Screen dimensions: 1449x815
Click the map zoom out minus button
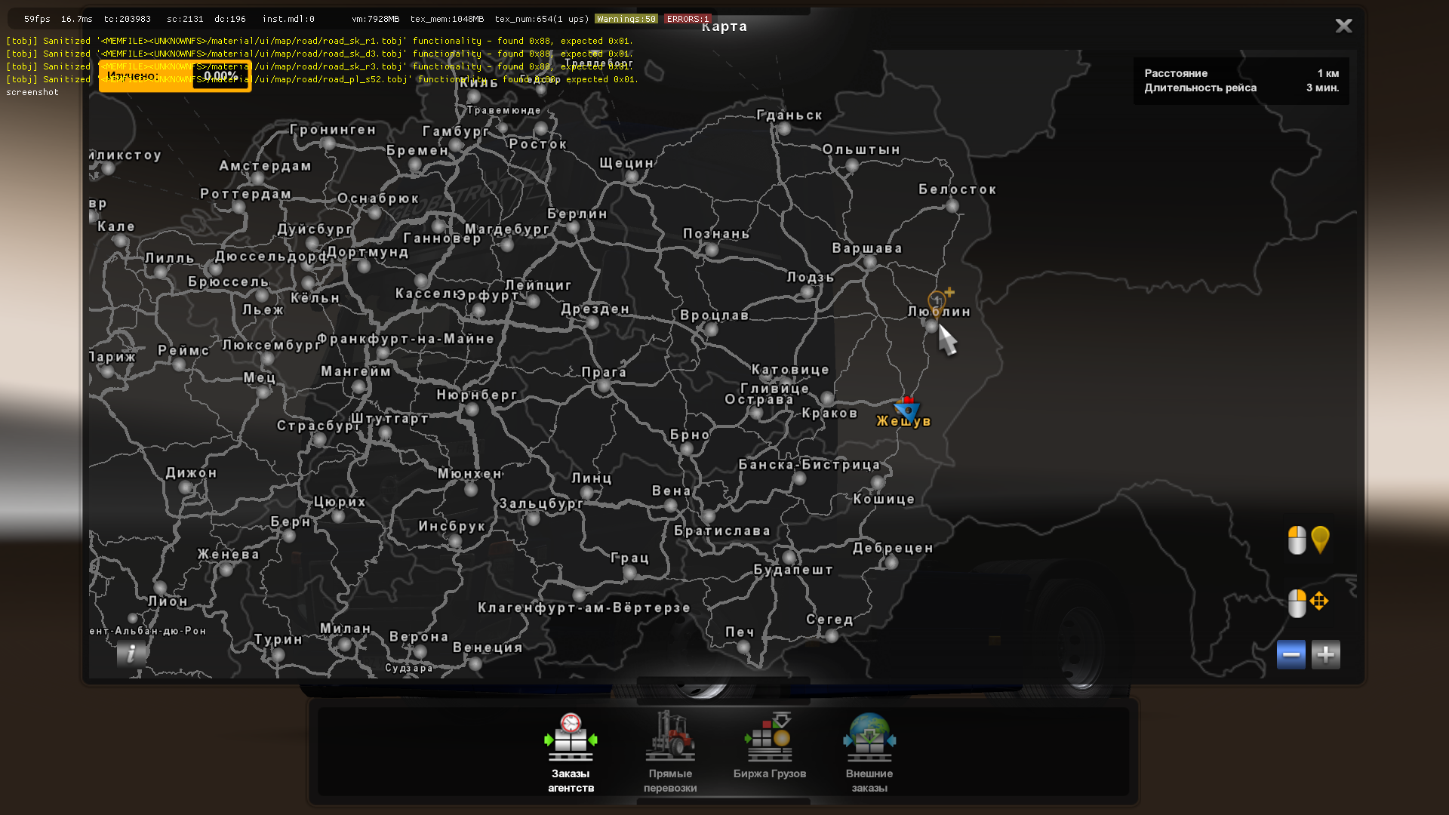click(1291, 654)
